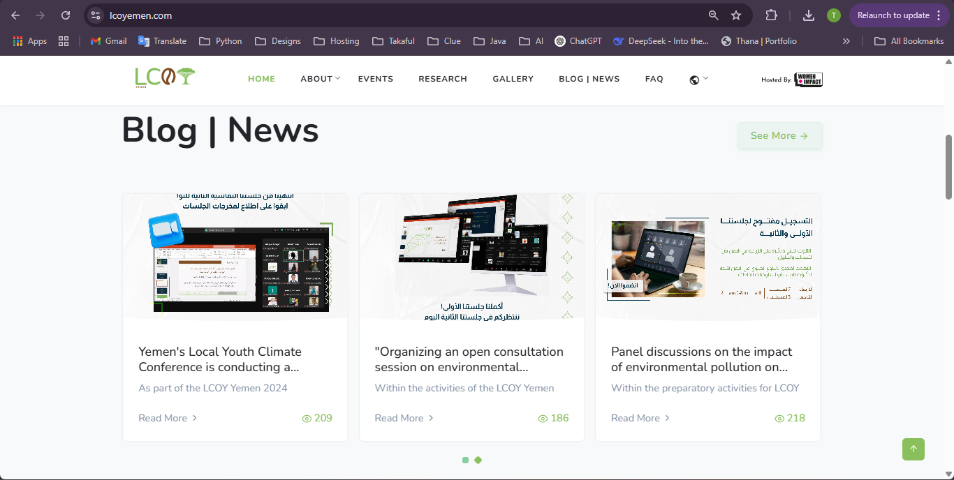Click the scroll-to-top green arrow button

coord(913,449)
